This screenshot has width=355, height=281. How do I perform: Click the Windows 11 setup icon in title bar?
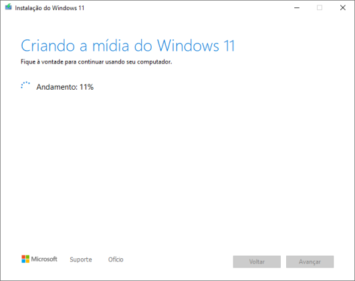[9, 7]
